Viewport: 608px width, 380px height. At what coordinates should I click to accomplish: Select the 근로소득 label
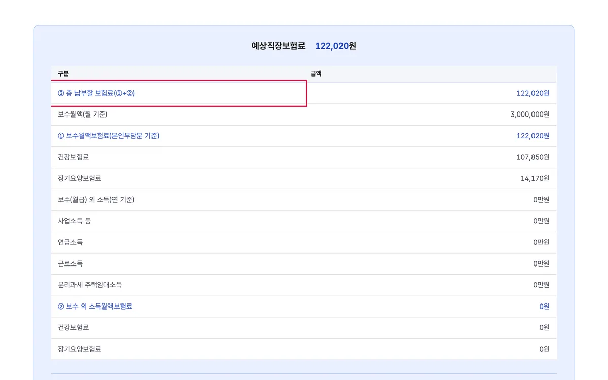point(70,263)
